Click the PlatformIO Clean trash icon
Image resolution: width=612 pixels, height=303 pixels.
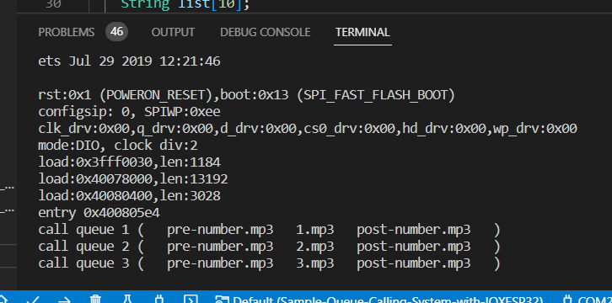[x=95, y=299]
